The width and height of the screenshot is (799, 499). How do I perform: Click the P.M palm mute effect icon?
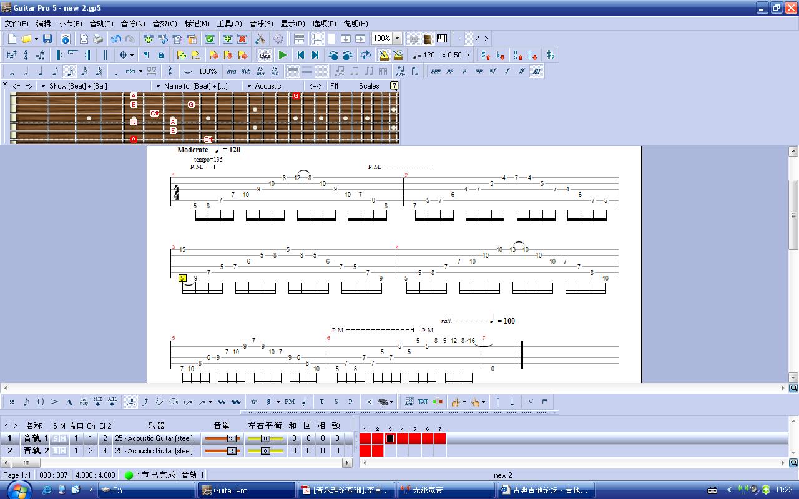tap(290, 402)
